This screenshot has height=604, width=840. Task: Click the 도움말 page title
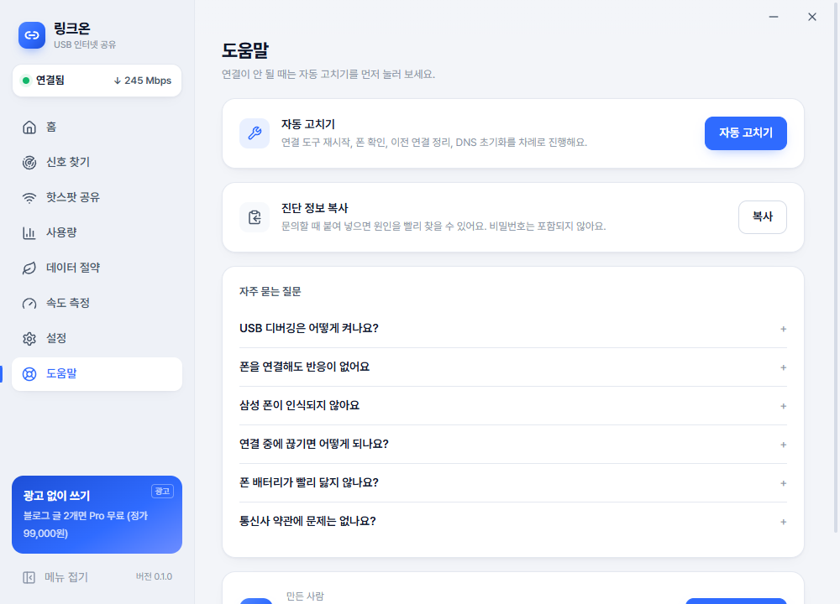(245, 51)
